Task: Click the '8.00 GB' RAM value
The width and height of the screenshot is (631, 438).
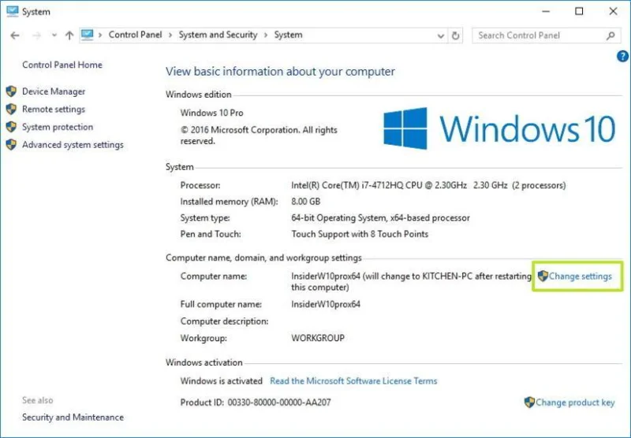Action: pos(306,202)
